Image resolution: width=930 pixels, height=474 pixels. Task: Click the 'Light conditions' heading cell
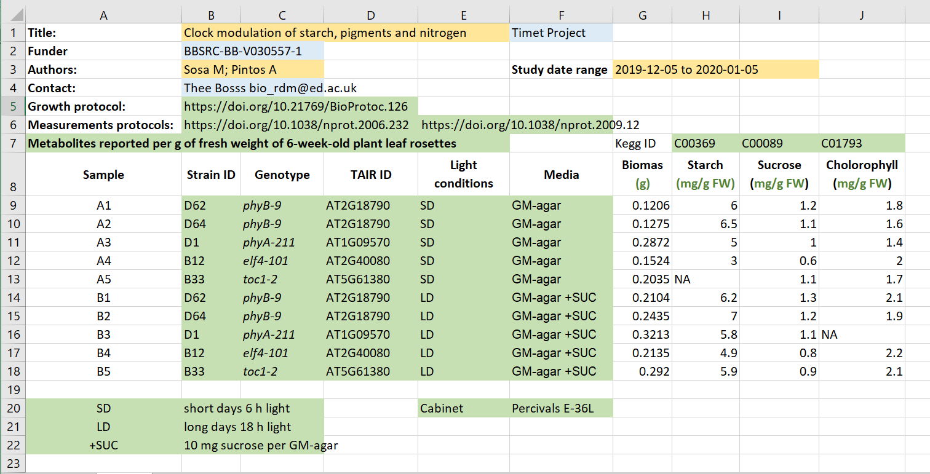(x=463, y=175)
